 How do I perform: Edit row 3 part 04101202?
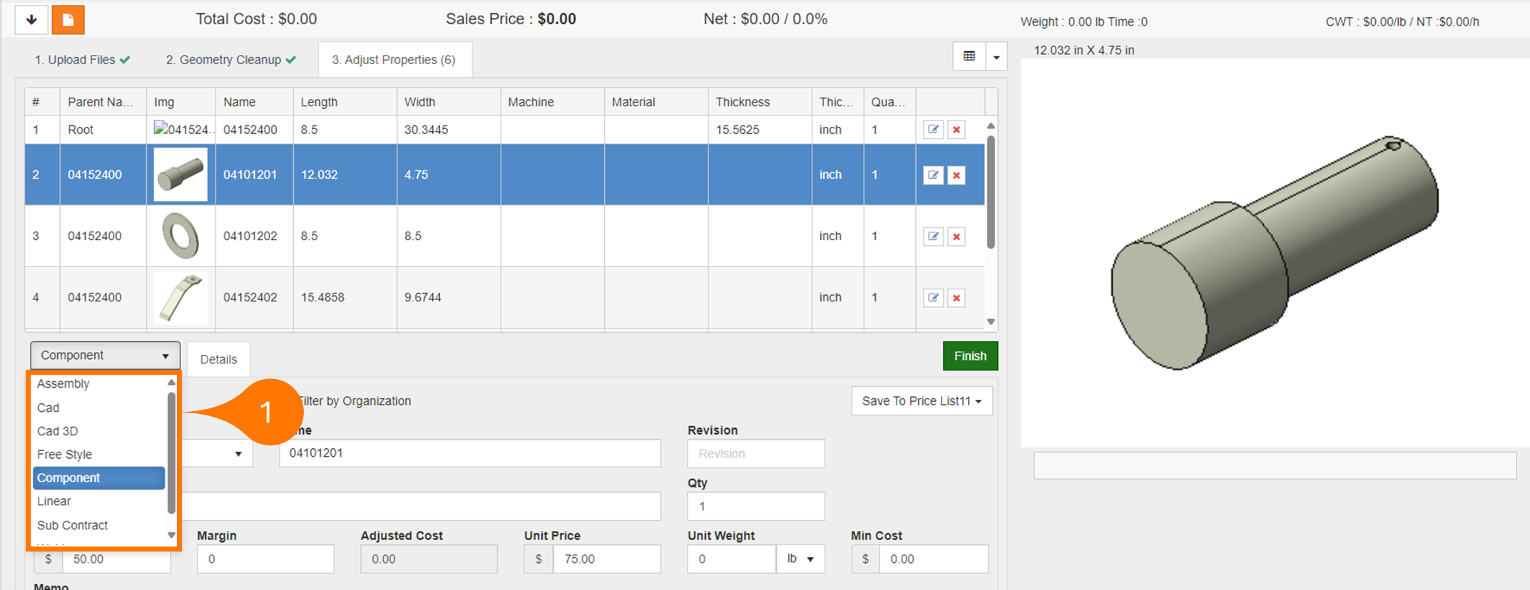(x=933, y=237)
